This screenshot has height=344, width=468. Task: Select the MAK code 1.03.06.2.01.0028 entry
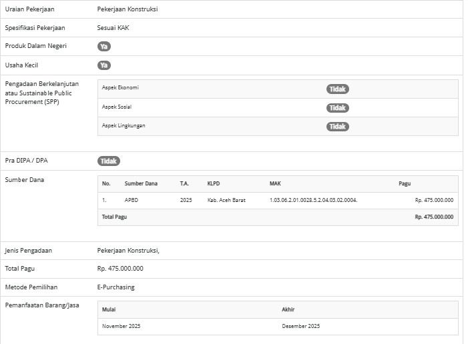(313, 200)
